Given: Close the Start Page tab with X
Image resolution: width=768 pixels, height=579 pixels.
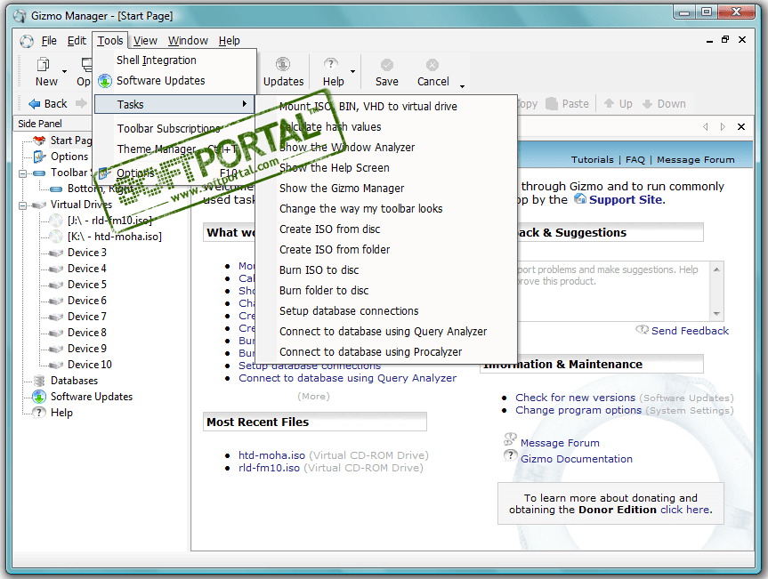Looking at the screenshot, I should [x=741, y=127].
